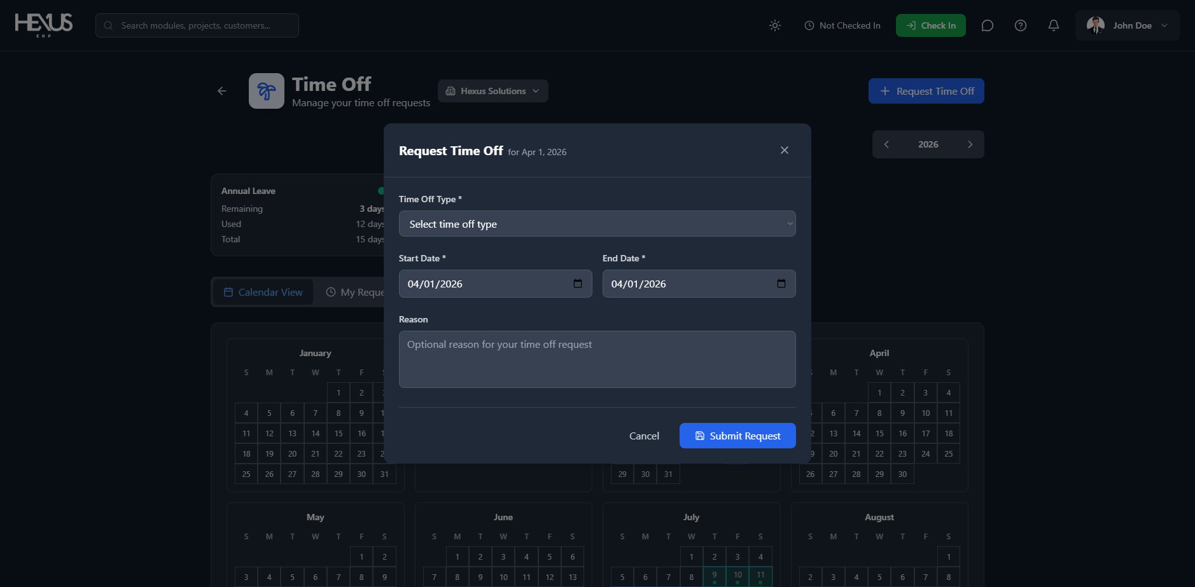
Task: Focus the End Date field
Action: coord(699,284)
